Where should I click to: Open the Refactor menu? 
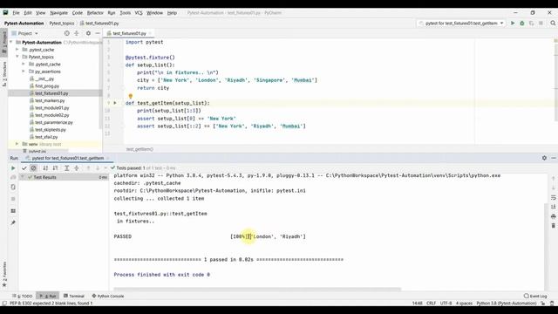(x=95, y=13)
